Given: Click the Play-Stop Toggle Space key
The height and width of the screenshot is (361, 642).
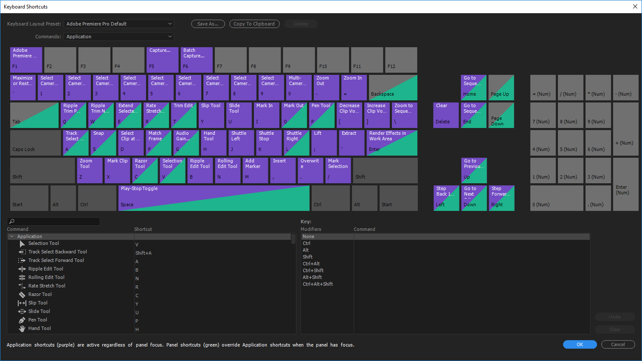Looking at the screenshot, I should point(214,198).
